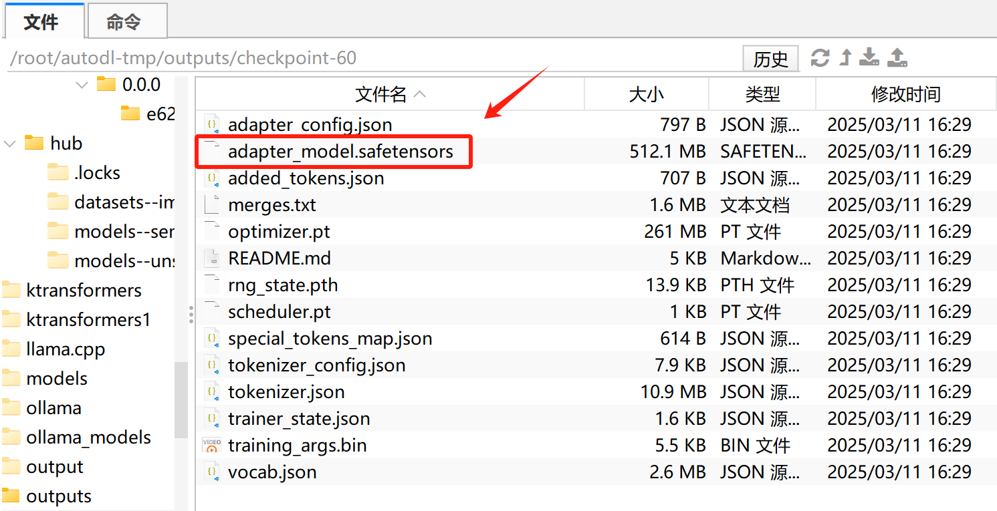This screenshot has width=997, height=511.
Task: Select file rng_state.pth
Action: point(283,285)
